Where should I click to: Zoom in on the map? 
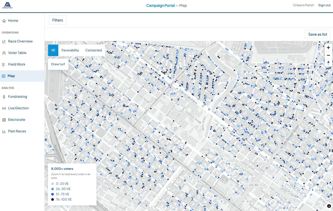click(328, 48)
